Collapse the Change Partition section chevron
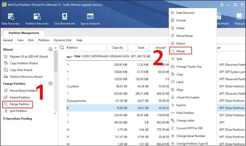Viewport: 246px width, 146px height. click(50, 83)
